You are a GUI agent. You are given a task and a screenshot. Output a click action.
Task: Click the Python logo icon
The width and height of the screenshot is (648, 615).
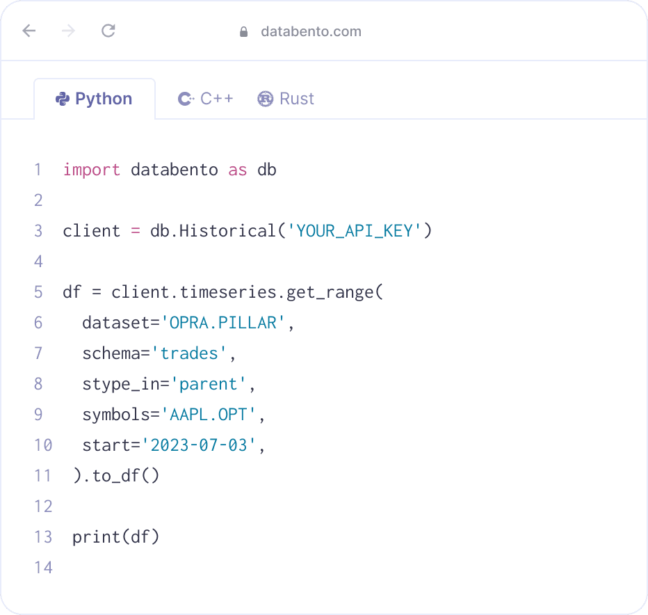63,99
